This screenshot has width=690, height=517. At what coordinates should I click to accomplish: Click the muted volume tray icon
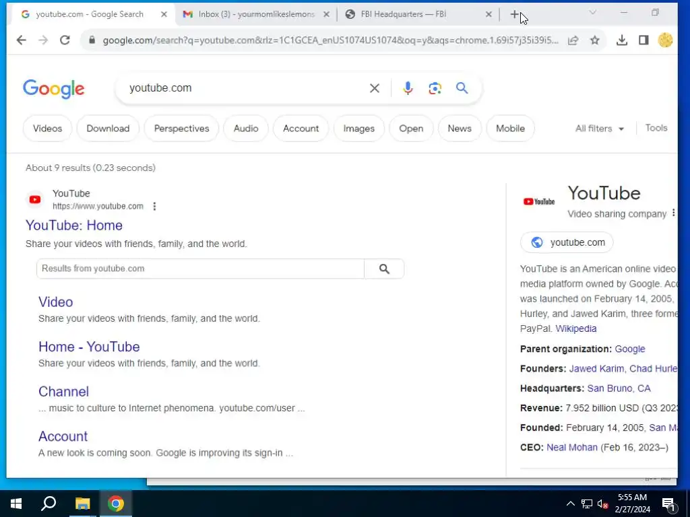[603, 504]
